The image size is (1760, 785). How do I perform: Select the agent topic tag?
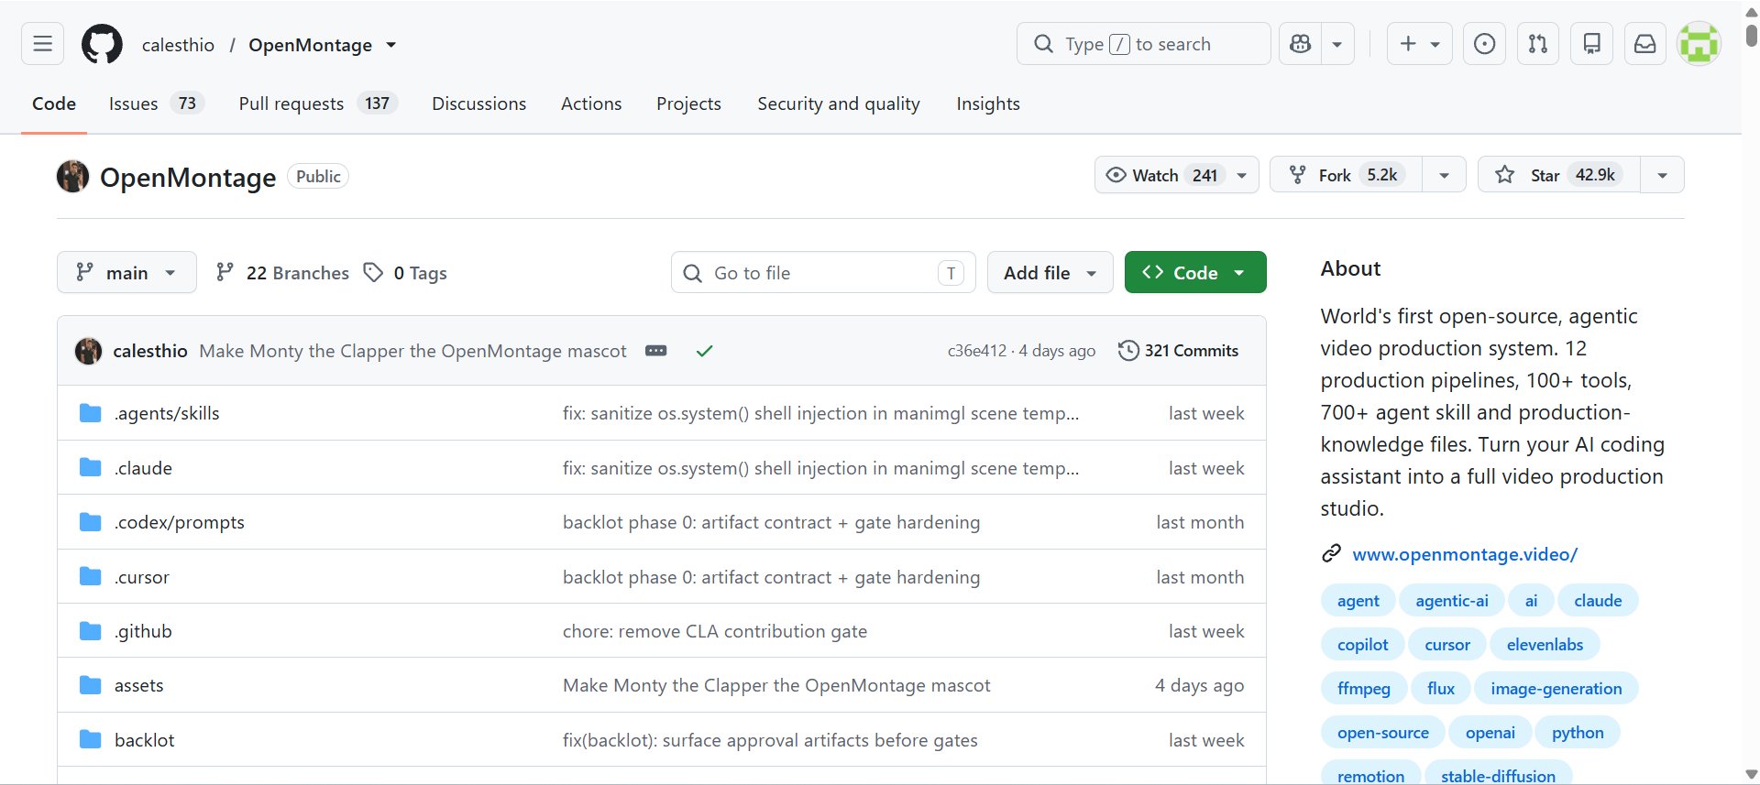pos(1358,601)
